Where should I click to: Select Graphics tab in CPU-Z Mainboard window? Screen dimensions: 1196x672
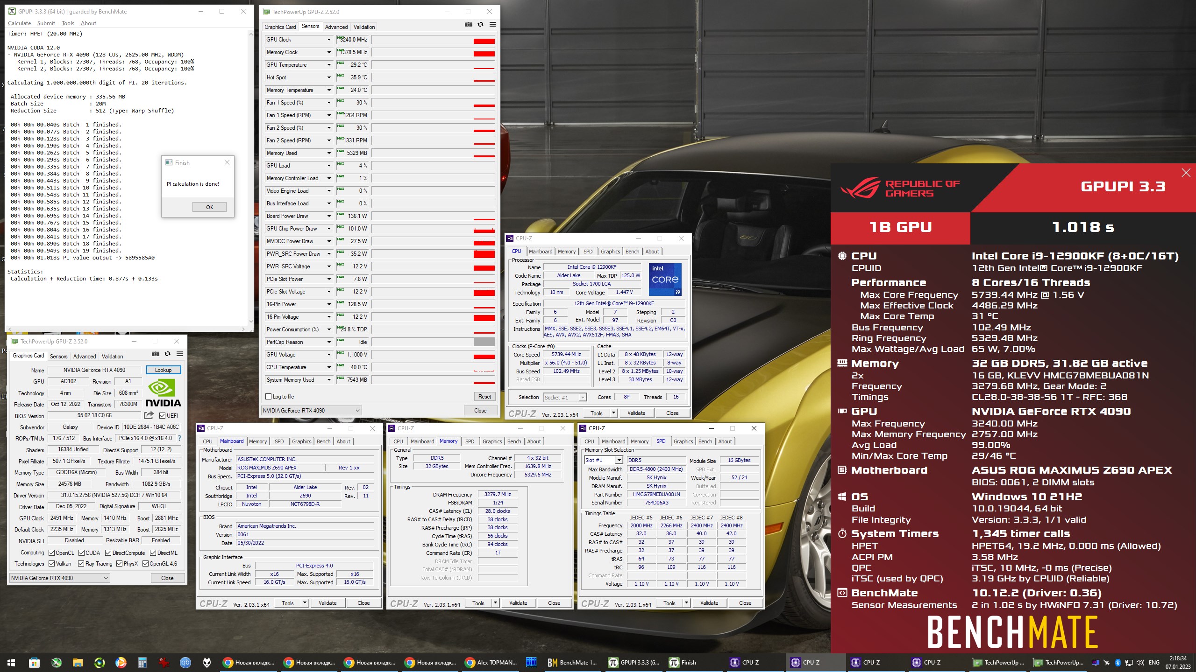tap(301, 441)
